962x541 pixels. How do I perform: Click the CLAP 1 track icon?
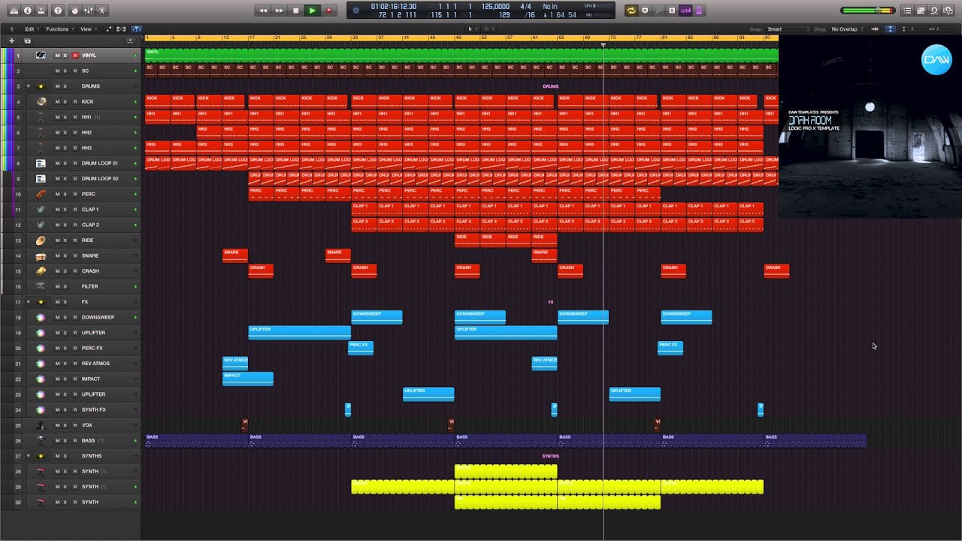(41, 210)
